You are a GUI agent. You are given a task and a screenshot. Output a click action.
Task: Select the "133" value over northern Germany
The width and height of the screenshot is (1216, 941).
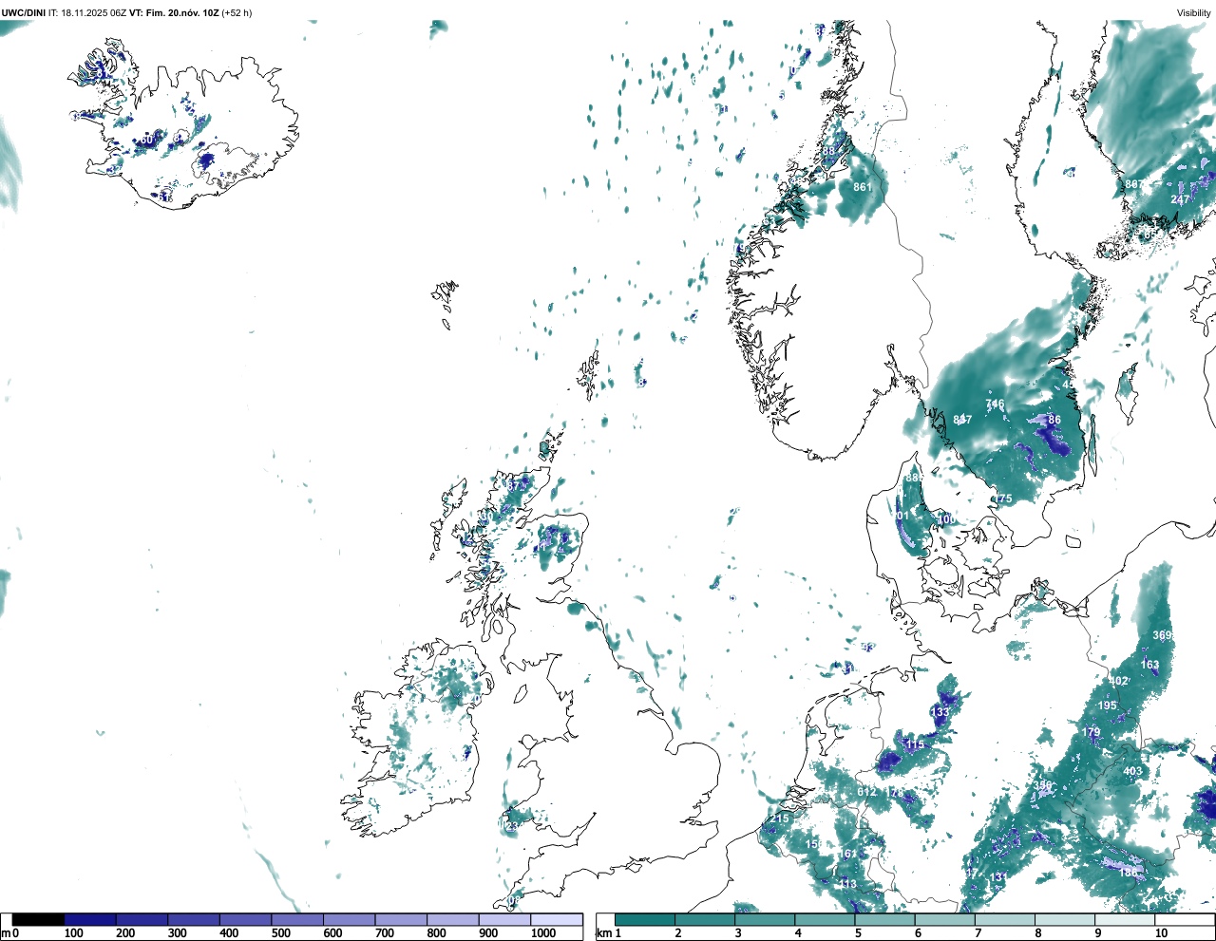pyautogui.click(x=940, y=712)
